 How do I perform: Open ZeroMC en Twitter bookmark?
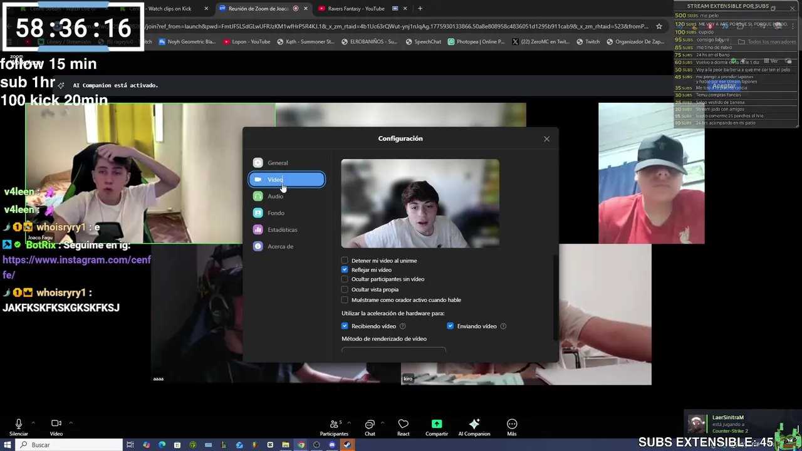[x=541, y=42]
